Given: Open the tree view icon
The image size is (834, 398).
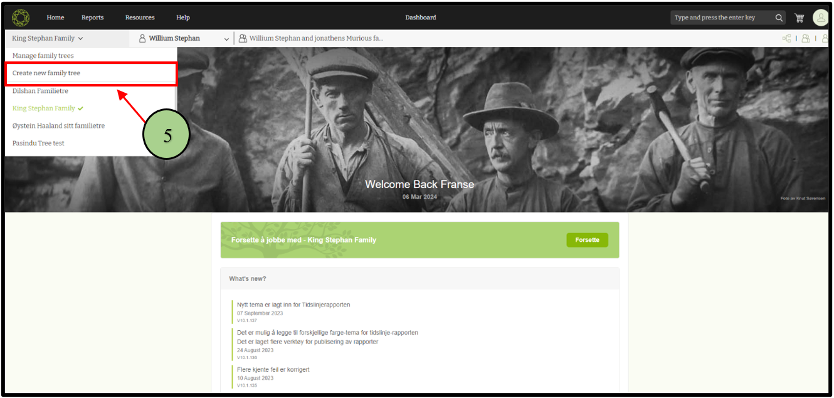Looking at the screenshot, I should click(786, 38).
